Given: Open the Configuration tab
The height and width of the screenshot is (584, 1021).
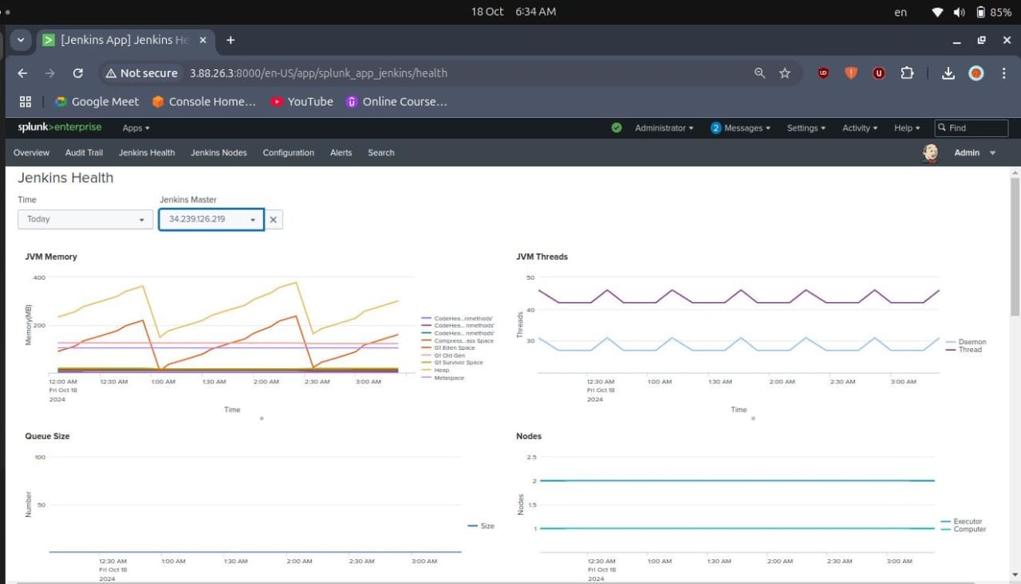Looking at the screenshot, I should (x=289, y=153).
